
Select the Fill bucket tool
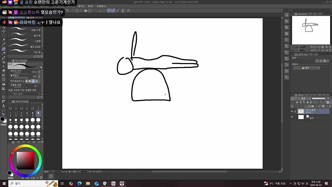pos(4,84)
